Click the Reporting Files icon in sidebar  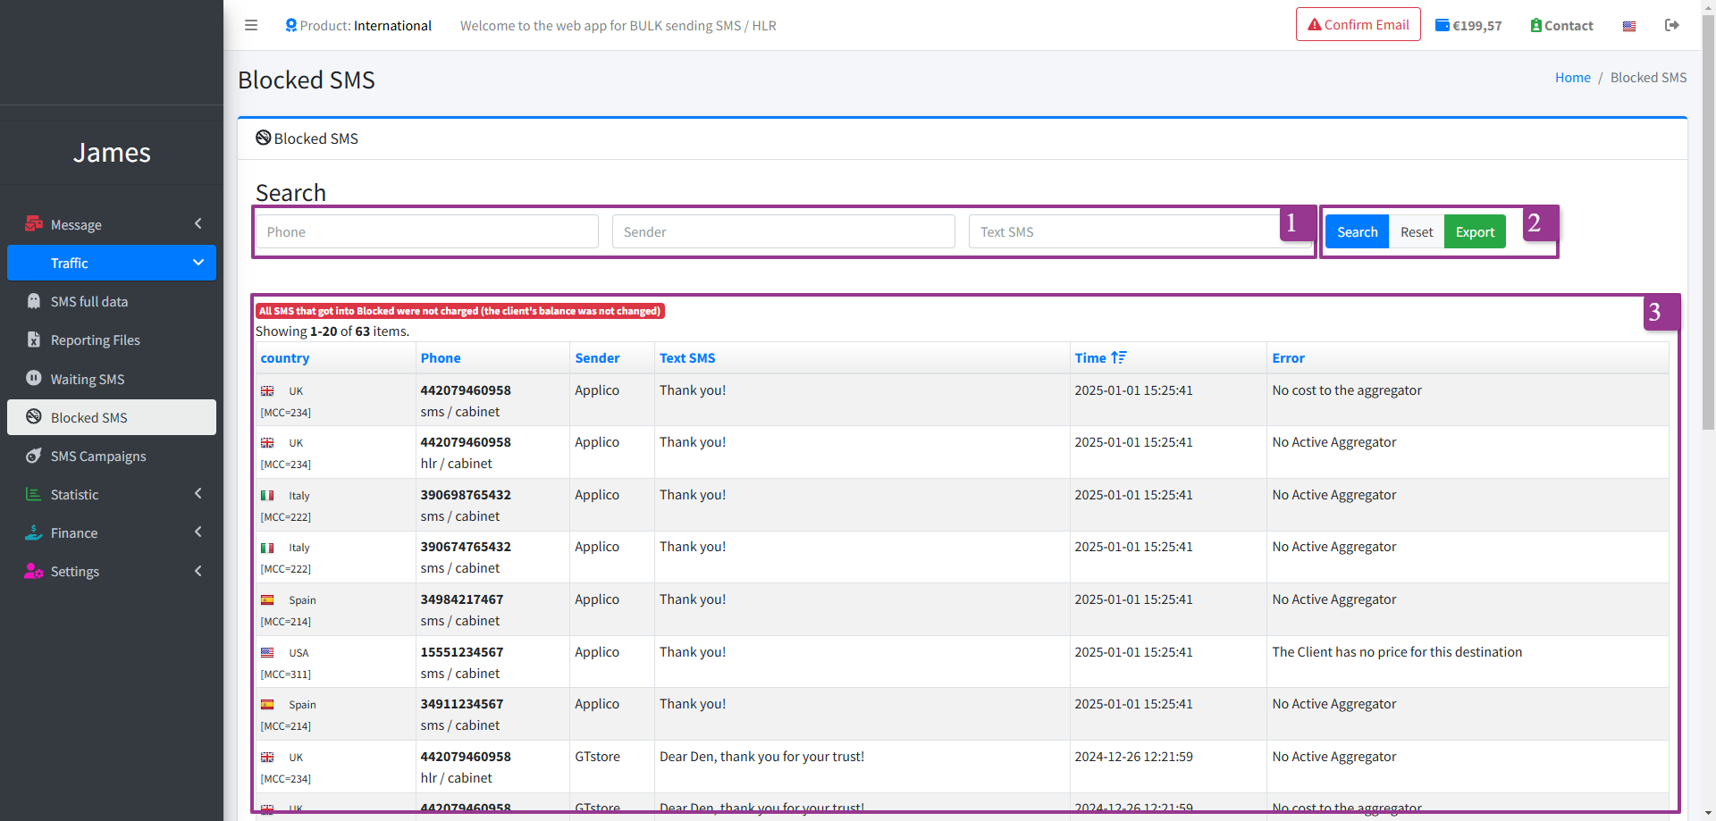34,339
